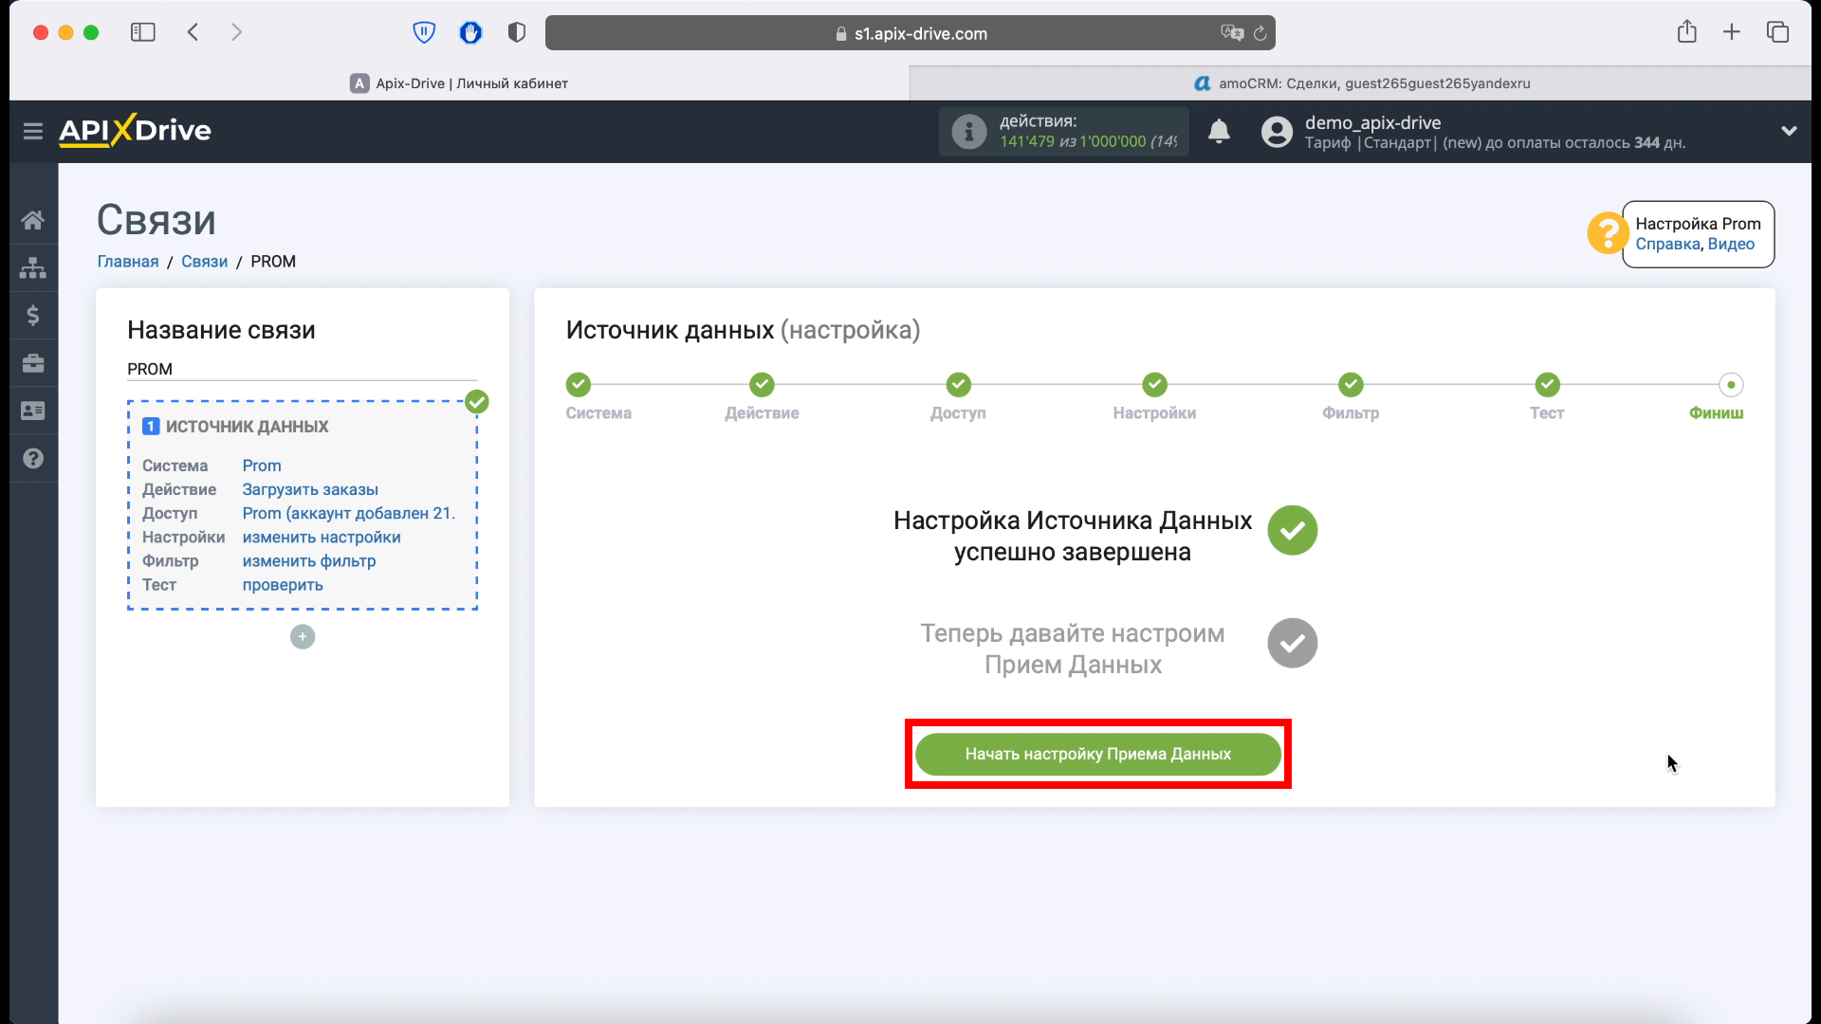1821x1024 pixels.
Task: Go back in Safari
Action: pyautogui.click(x=193, y=32)
